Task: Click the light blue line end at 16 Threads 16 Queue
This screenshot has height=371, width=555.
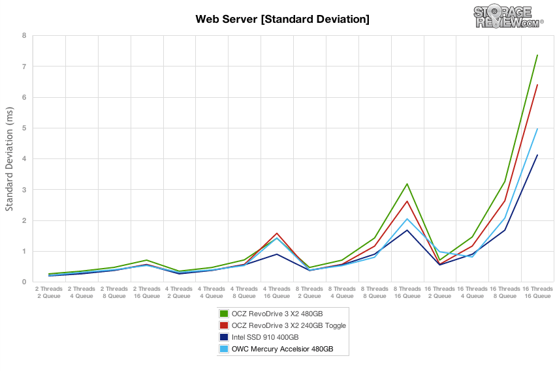Action: (537, 129)
